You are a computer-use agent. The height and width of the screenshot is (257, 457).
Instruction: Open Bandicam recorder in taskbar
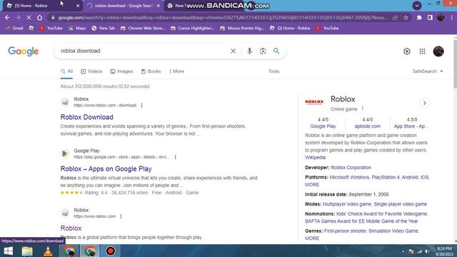coord(111,251)
